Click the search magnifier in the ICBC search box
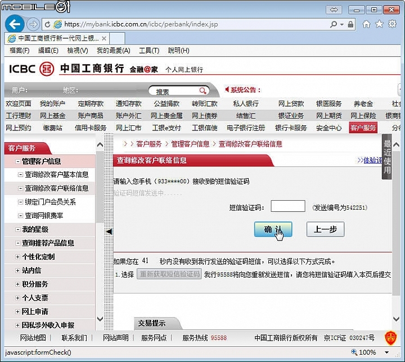Screen dimensions: 405x362 [x=202, y=90]
